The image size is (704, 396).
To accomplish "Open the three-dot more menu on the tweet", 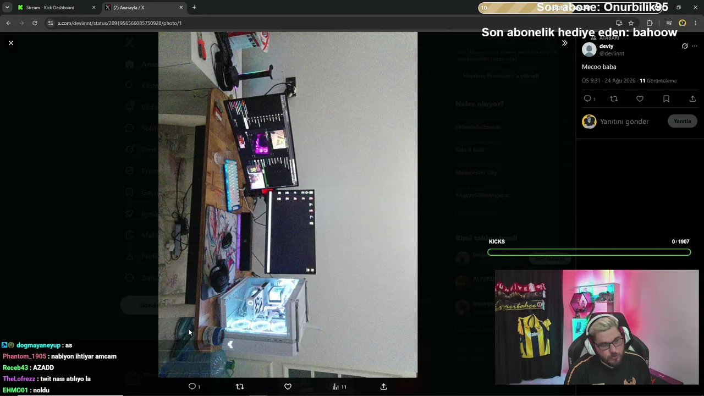I will coord(695,46).
